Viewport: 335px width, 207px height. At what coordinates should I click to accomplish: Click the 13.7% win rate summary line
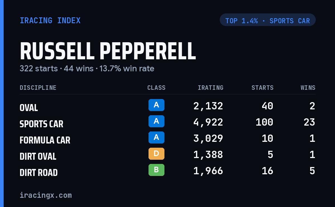(x=87, y=69)
